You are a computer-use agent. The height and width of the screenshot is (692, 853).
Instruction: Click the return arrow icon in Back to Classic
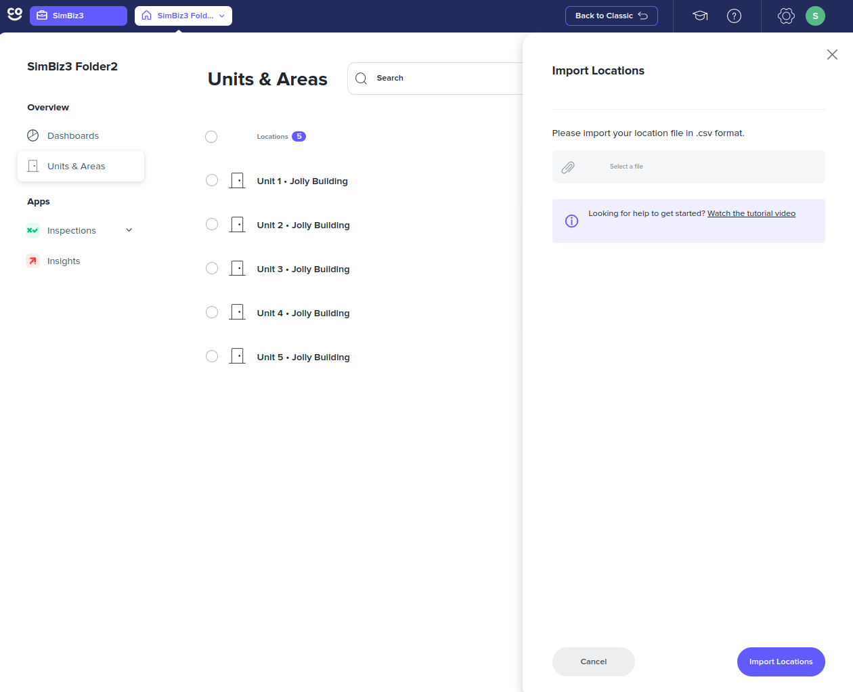click(x=643, y=16)
